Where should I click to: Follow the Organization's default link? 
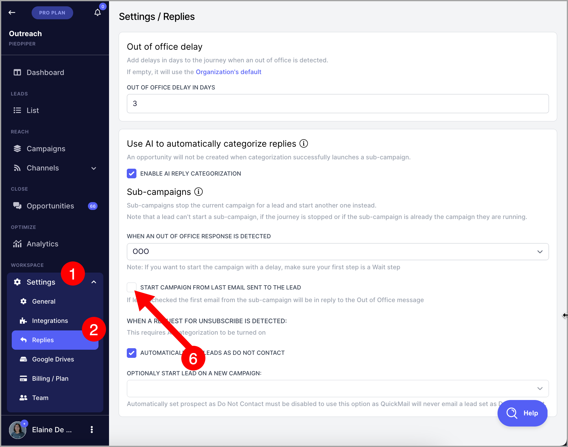pyautogui.click(x=228, y=72)
